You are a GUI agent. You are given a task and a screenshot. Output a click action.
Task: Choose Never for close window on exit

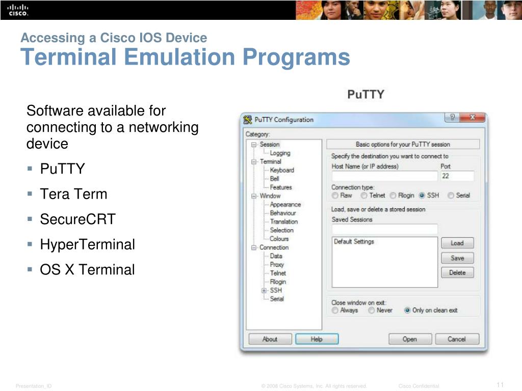click(x=372, y=310)
